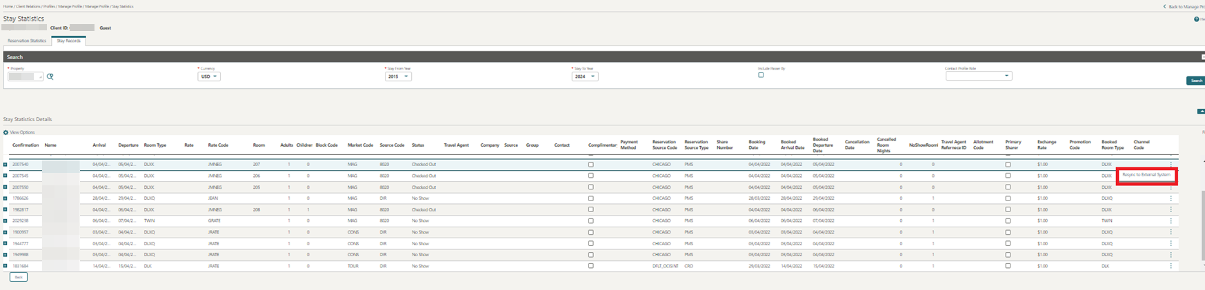Click the Property search magnifier icon
Screen dimensions: 1205x290
click(50, 76)
